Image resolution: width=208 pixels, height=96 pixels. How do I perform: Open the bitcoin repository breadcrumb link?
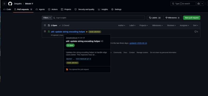point(28,4)
